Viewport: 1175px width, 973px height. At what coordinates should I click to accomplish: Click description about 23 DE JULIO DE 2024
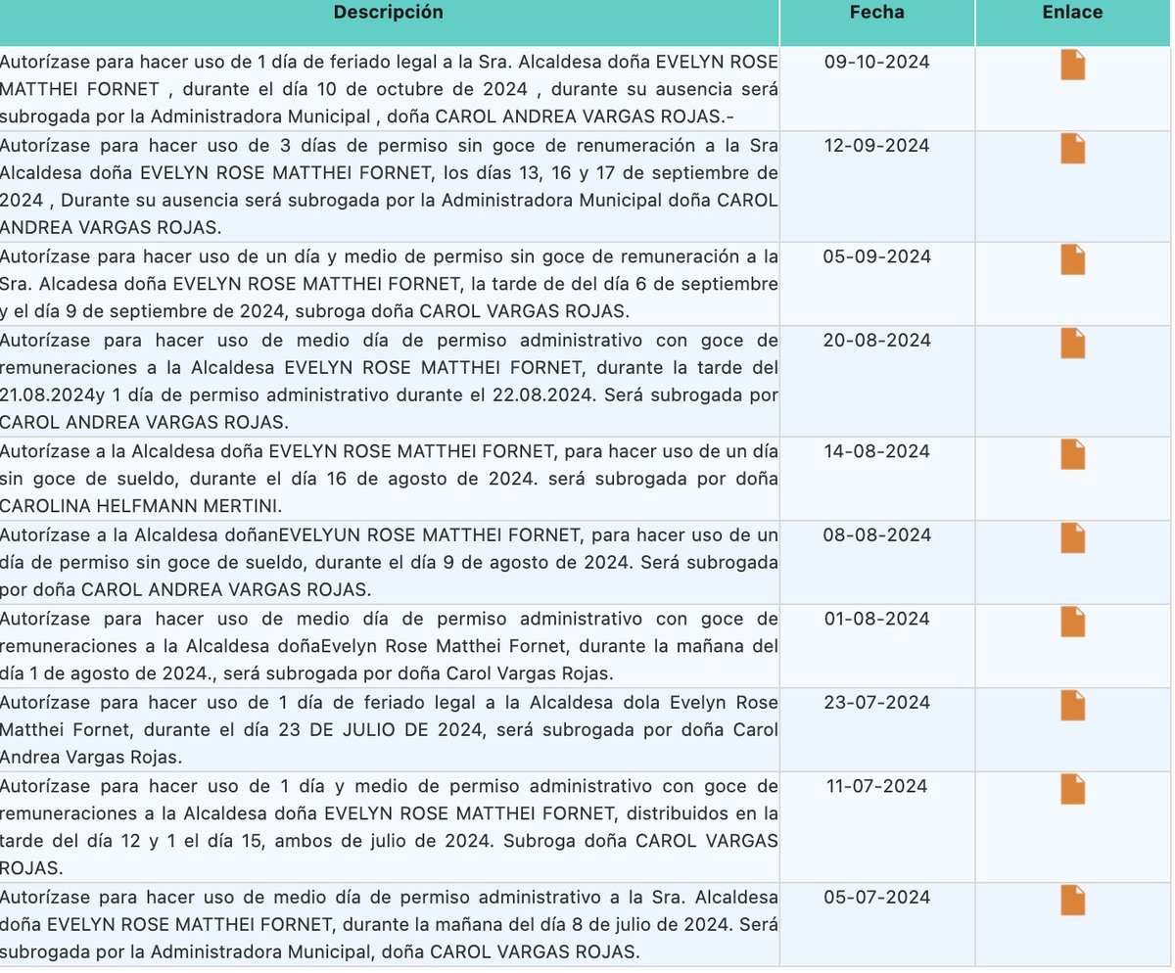coord(390,730)
